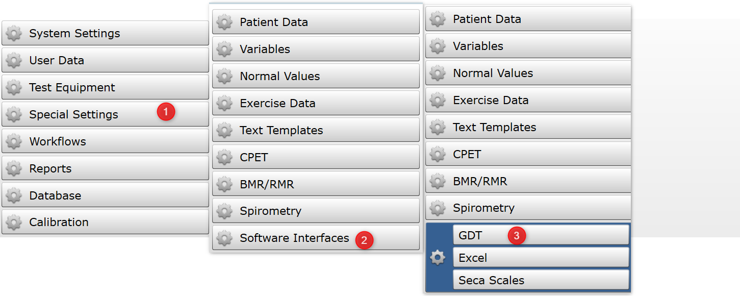Click the gear icon beside middle-column Normal Values

pos(224,77)
